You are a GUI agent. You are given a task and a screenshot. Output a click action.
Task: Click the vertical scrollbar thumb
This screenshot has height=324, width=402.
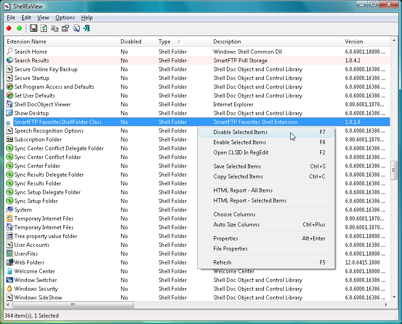point(394,170)
